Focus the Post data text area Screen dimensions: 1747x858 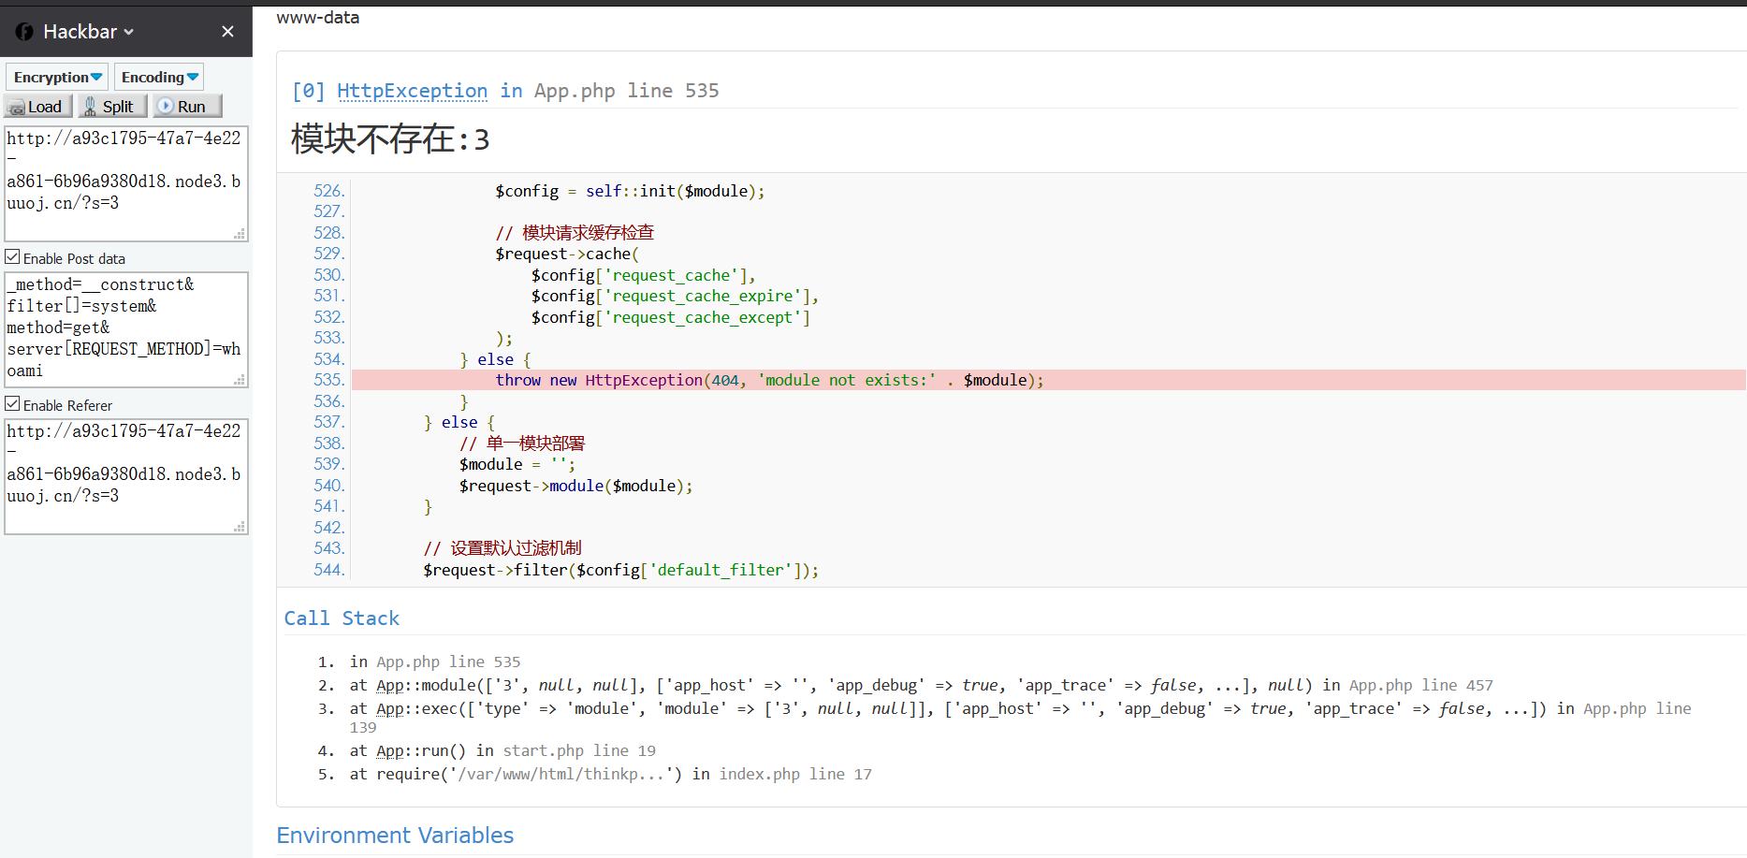point(126,329)
